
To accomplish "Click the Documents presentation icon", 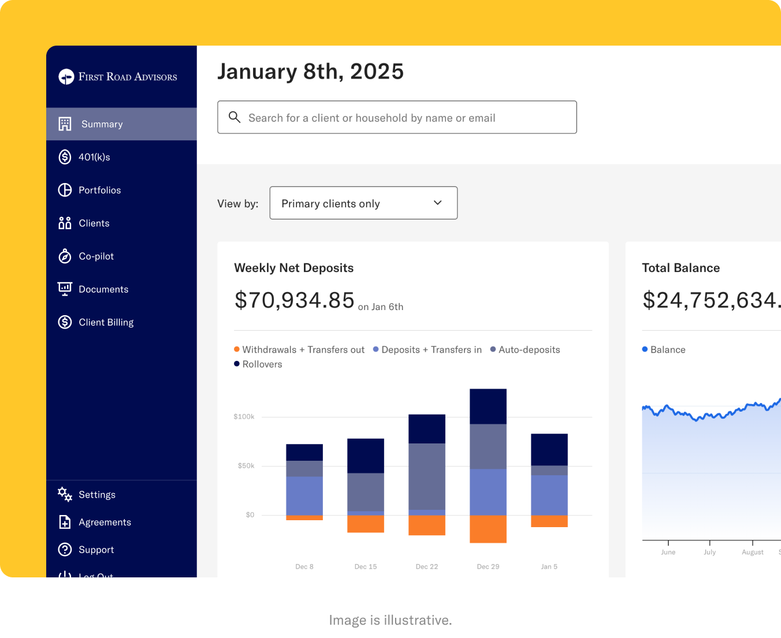I will coord(65,289).
